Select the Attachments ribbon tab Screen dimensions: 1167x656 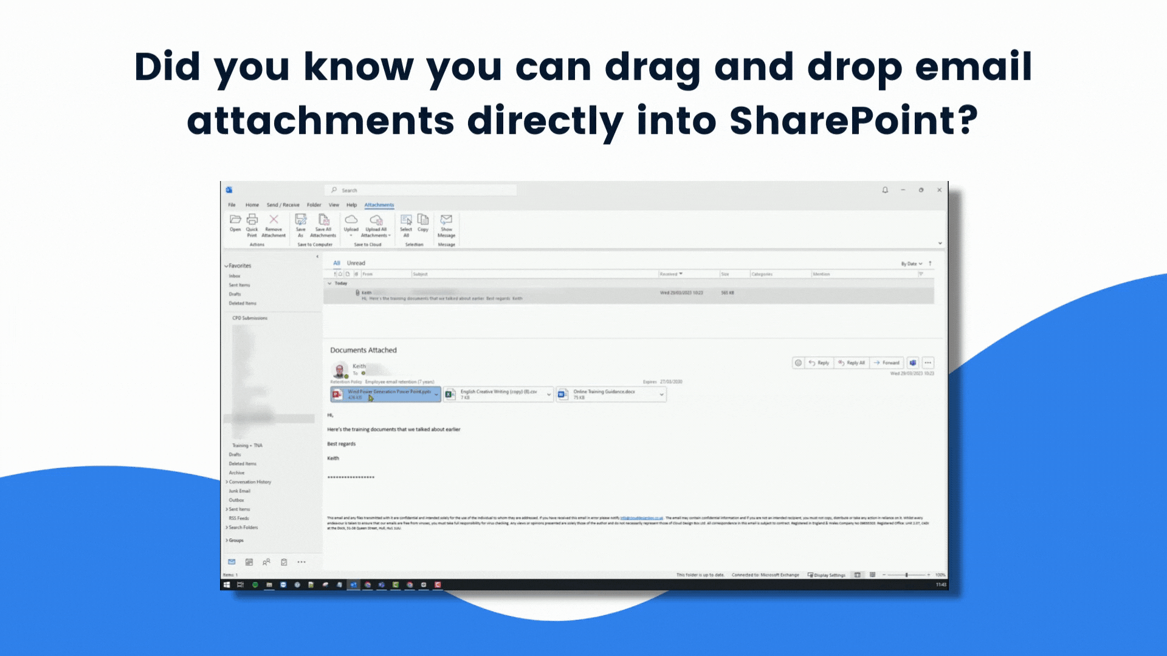[379, 205]
